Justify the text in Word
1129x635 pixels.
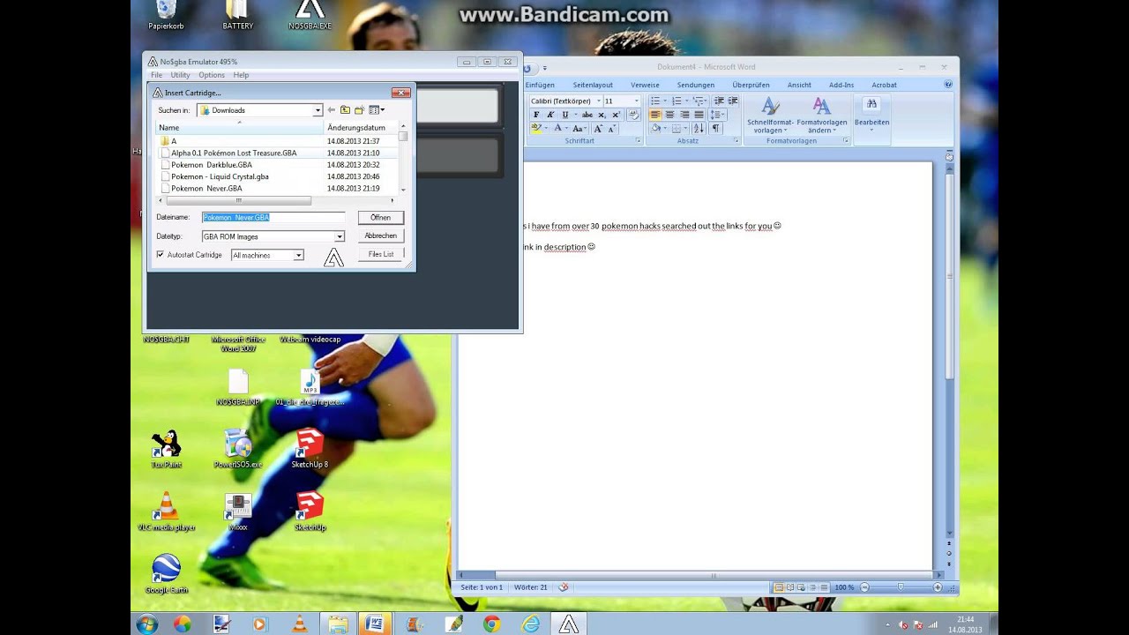(x=699, y=115)
